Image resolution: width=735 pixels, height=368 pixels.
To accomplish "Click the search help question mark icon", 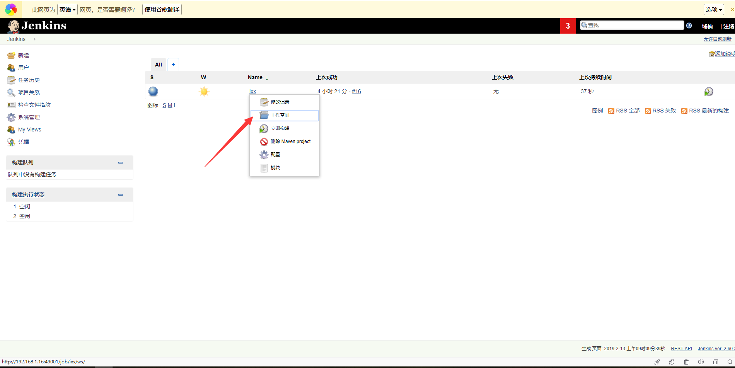I will [x=689, y=26].
